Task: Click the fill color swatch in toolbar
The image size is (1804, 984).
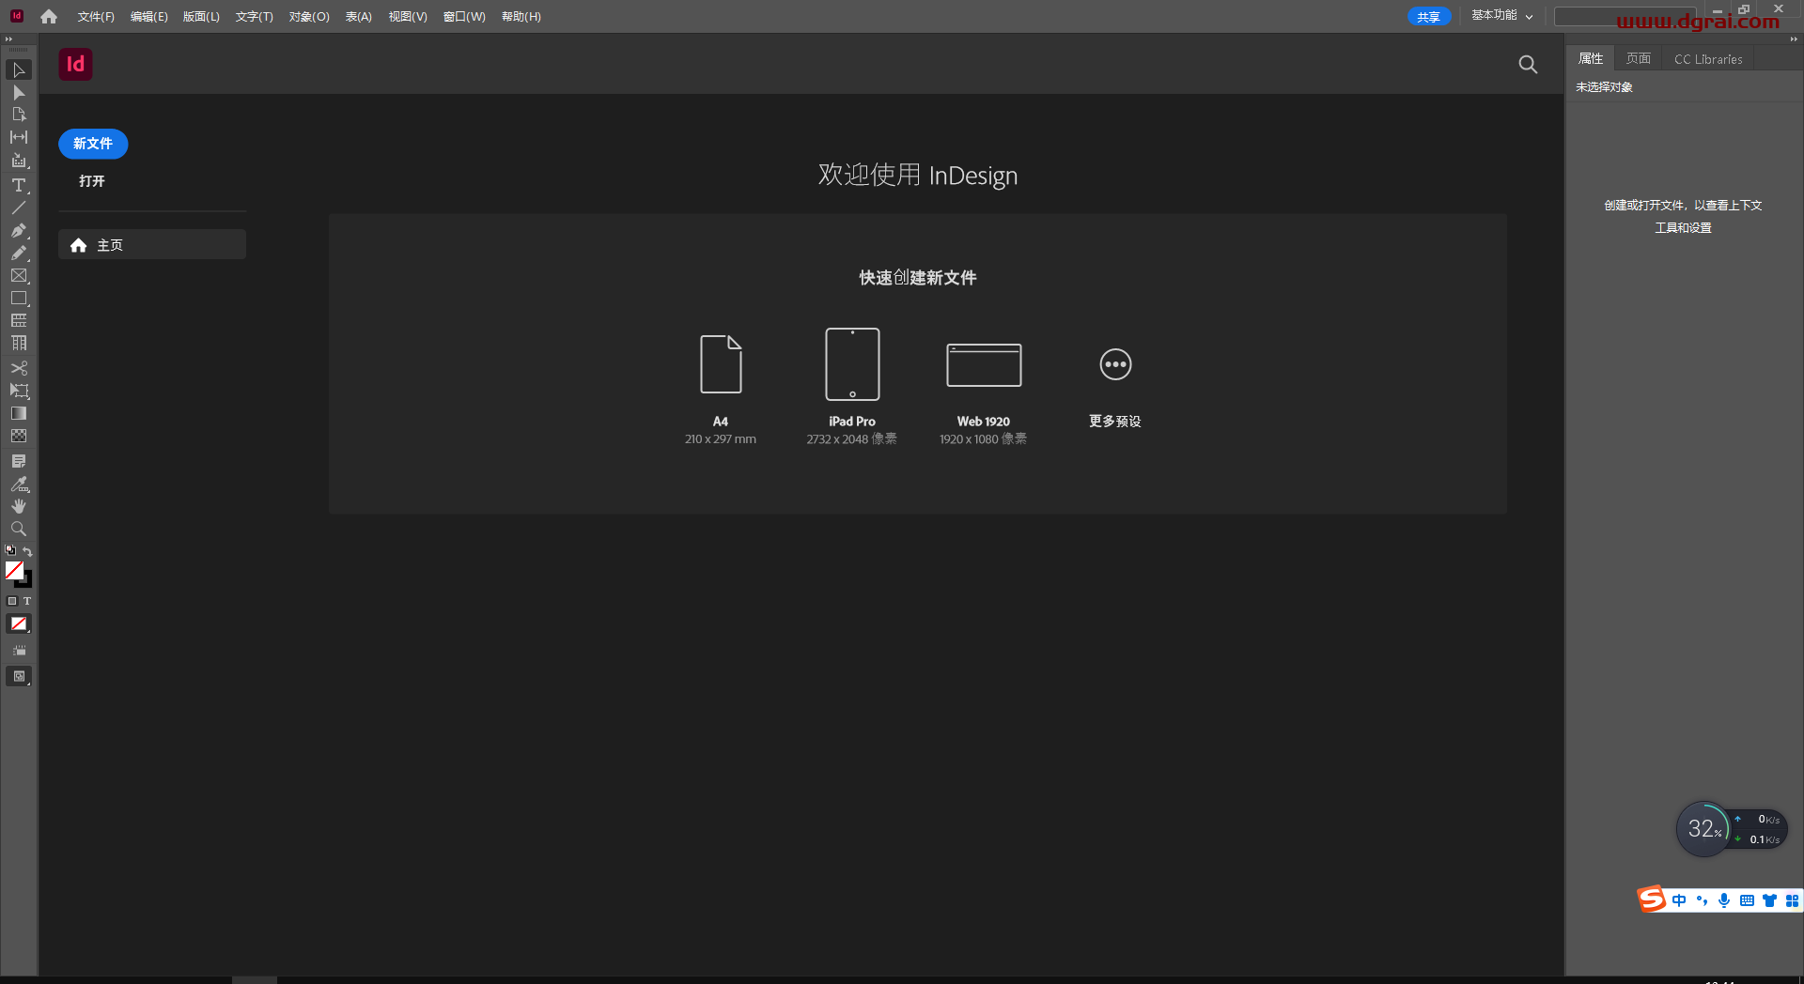Action: pyautogui.click(x=13, y=570)
